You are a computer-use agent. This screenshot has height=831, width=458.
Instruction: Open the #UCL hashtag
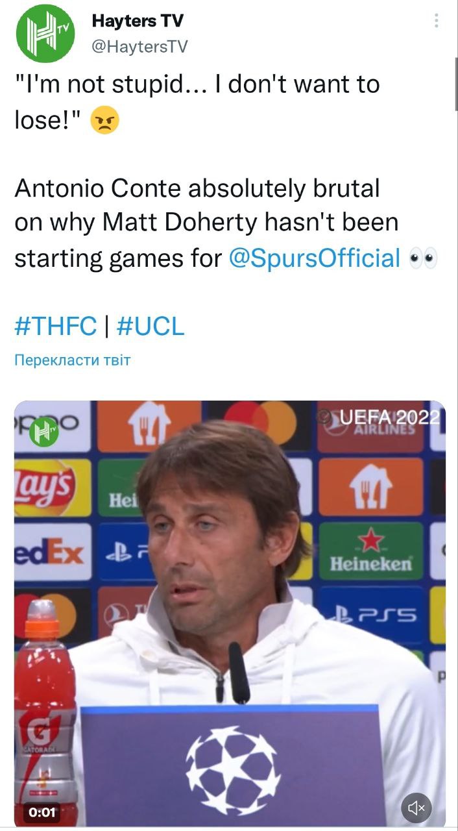151,326
